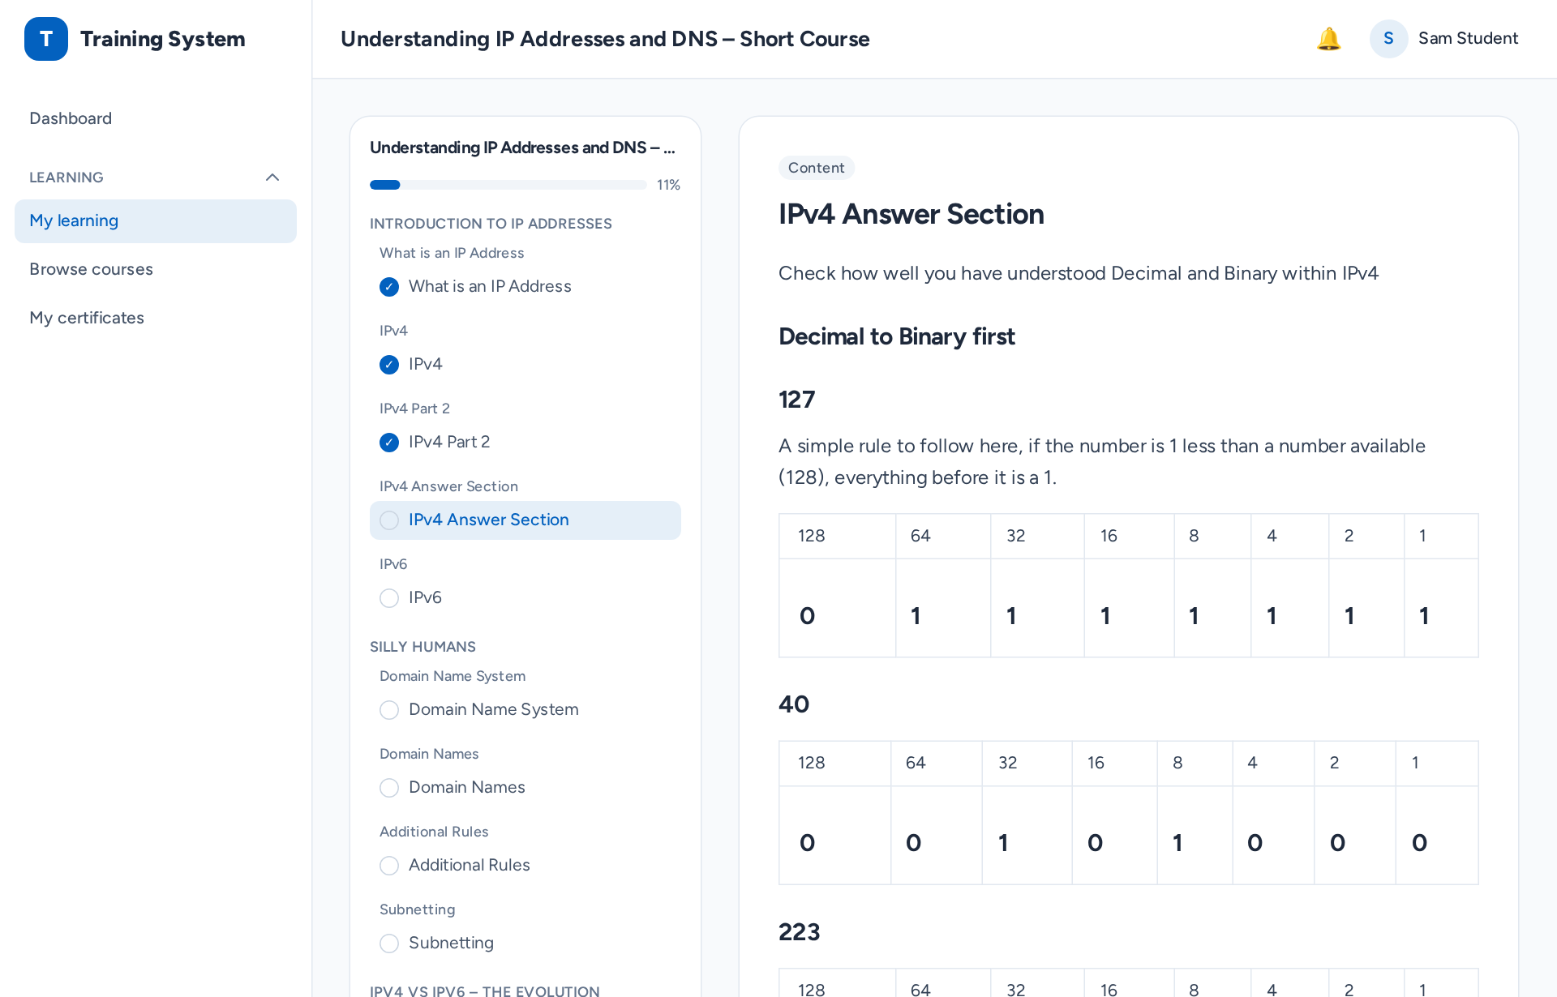Click the 1 bit under 8 in the 40 table
Image resolution: width=1557 pixels, height=997 pixels.
1195,835
